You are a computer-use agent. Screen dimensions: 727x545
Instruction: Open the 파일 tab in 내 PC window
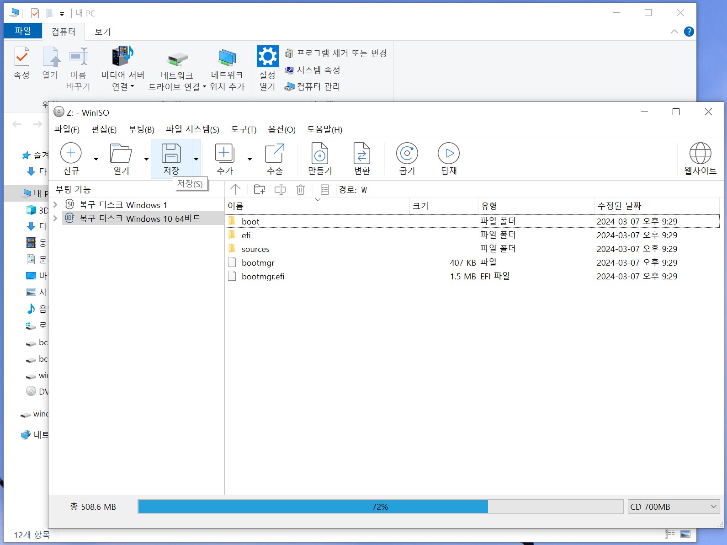pyautogui.click(x=23, y=31)
